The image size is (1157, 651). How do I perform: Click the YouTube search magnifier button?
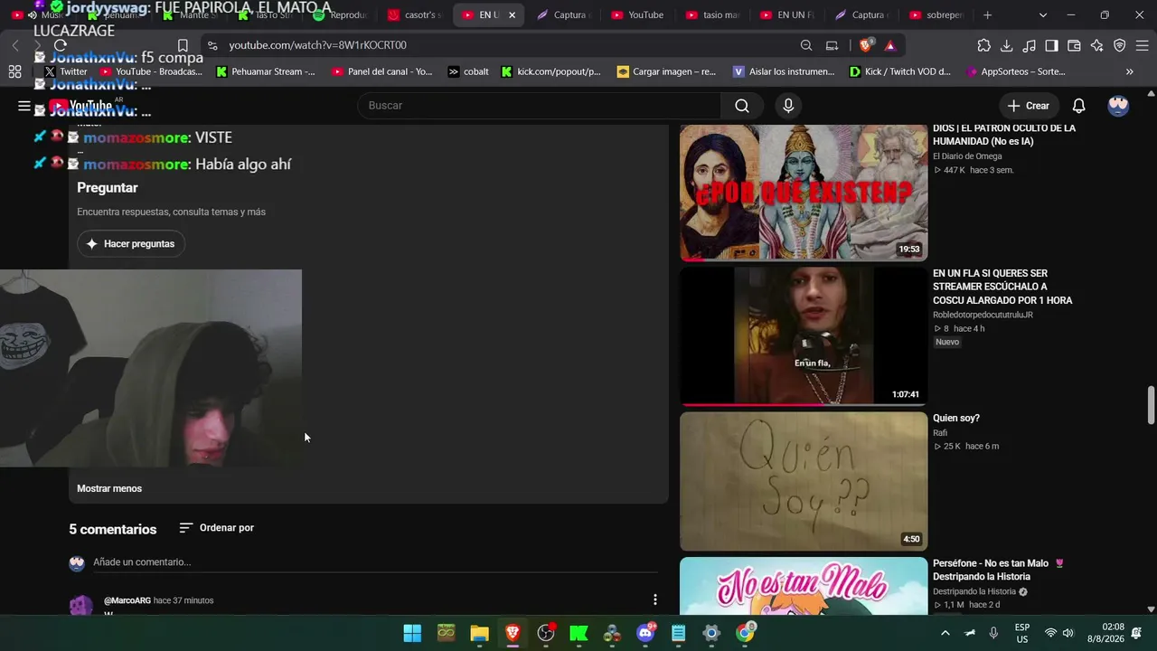pyautogui.click(x=742, y=106)
